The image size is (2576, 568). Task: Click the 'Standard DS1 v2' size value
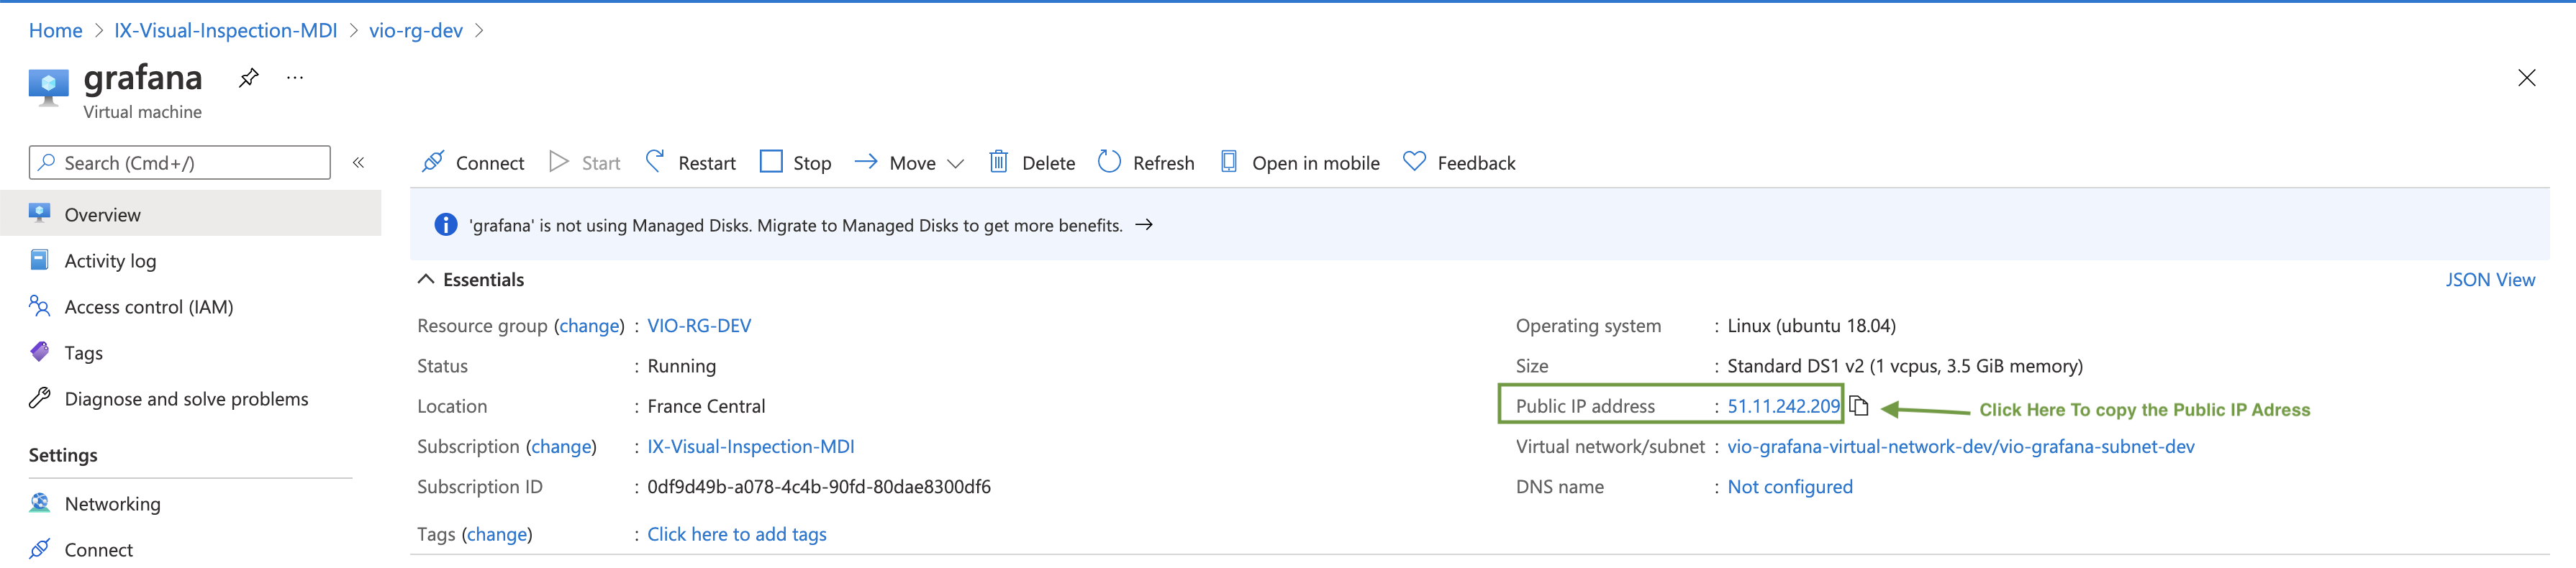point(1905,366)
